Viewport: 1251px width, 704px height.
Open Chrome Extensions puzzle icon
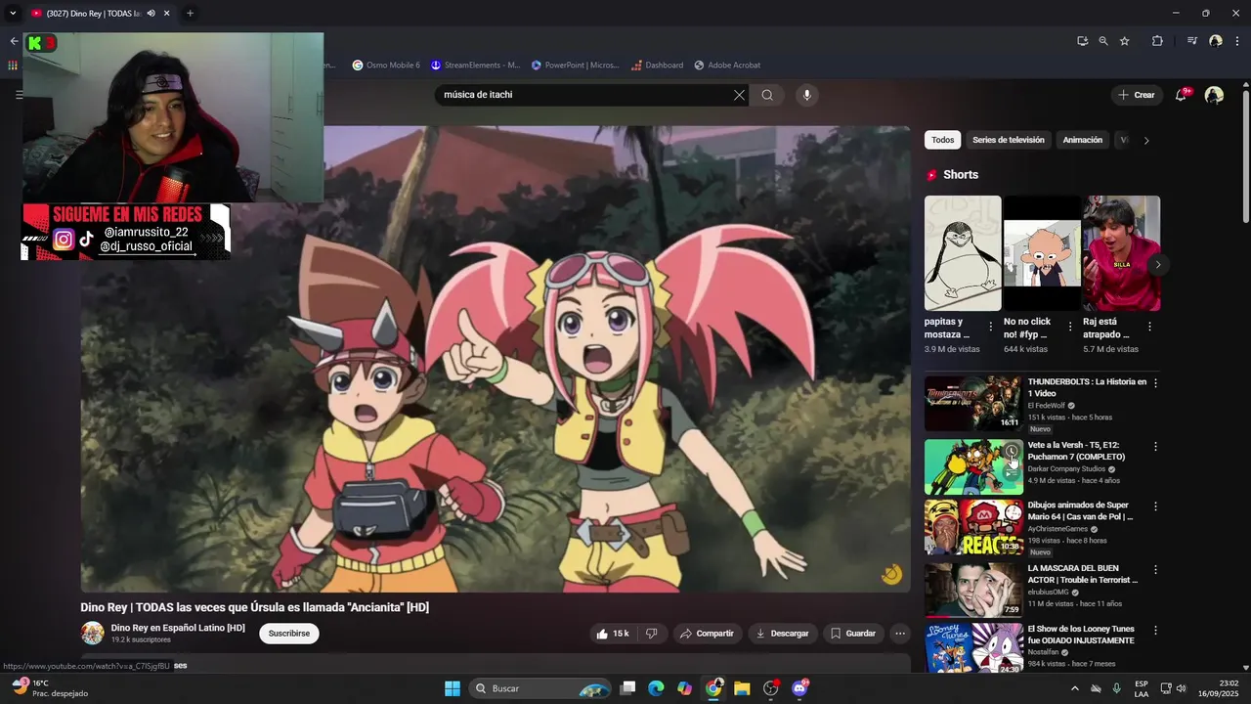click(1158, 41)
